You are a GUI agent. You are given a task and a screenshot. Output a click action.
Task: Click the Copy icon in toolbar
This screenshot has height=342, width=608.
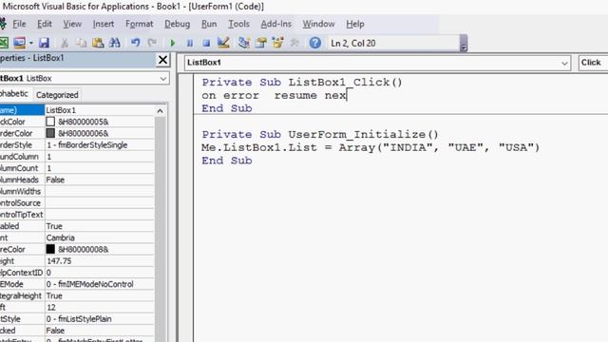click(x=81, y=43)
